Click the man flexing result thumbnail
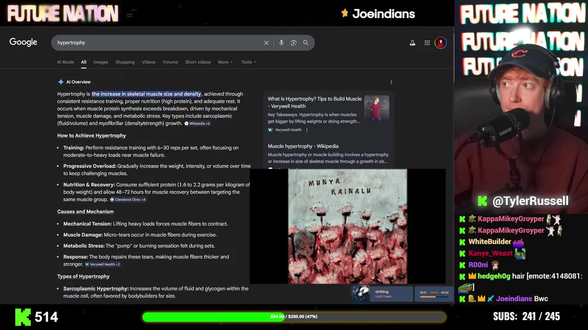 tap(377, 108)
